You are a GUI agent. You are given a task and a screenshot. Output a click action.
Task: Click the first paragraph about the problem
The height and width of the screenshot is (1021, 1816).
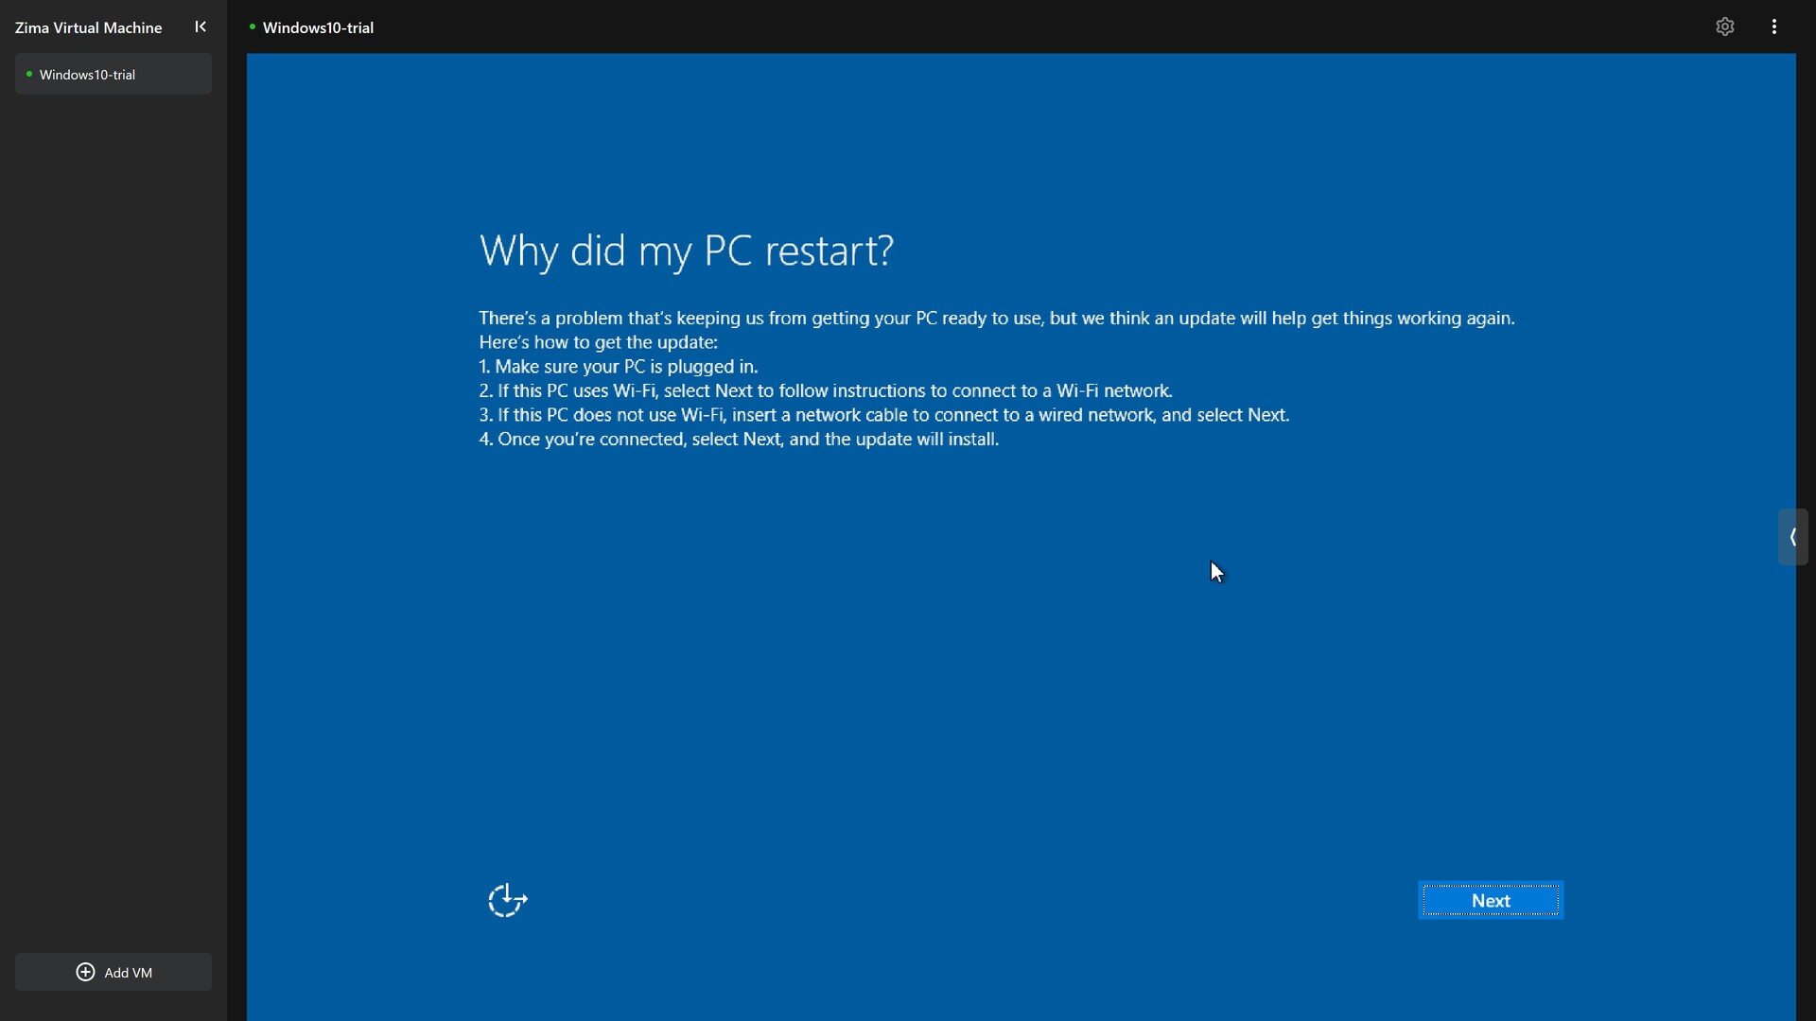(996, 318)
